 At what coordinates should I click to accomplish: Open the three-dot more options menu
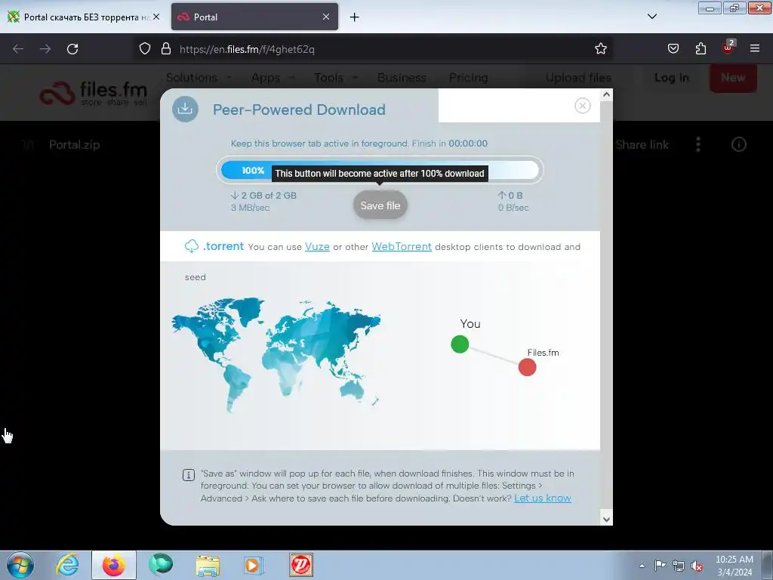point(698,144)
